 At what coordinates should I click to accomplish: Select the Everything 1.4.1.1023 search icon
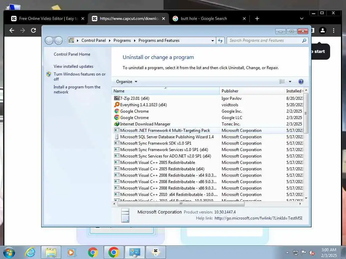click(x=117, y=105)
